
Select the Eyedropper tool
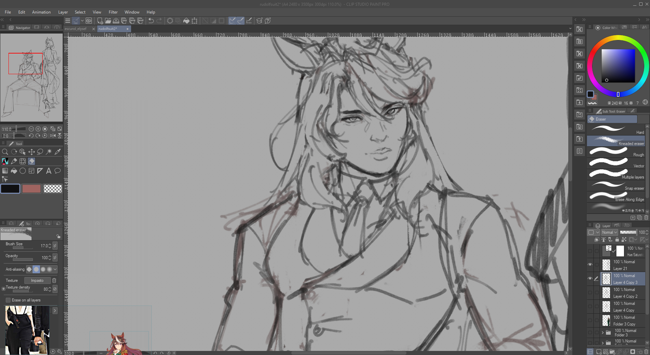[58, 152]
